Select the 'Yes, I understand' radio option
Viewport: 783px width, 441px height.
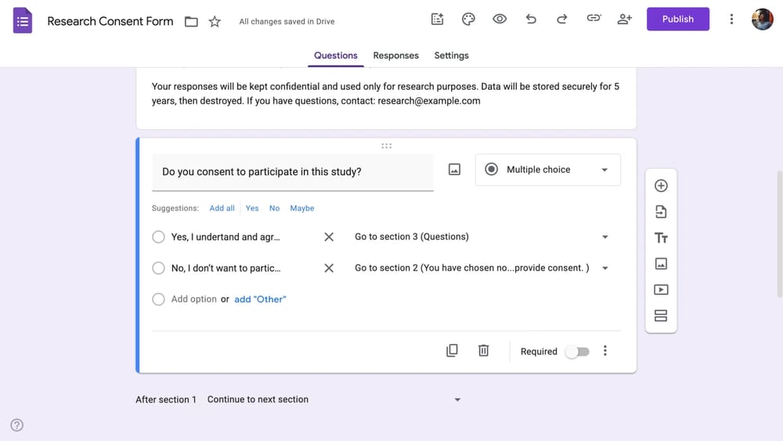[159, 237]
